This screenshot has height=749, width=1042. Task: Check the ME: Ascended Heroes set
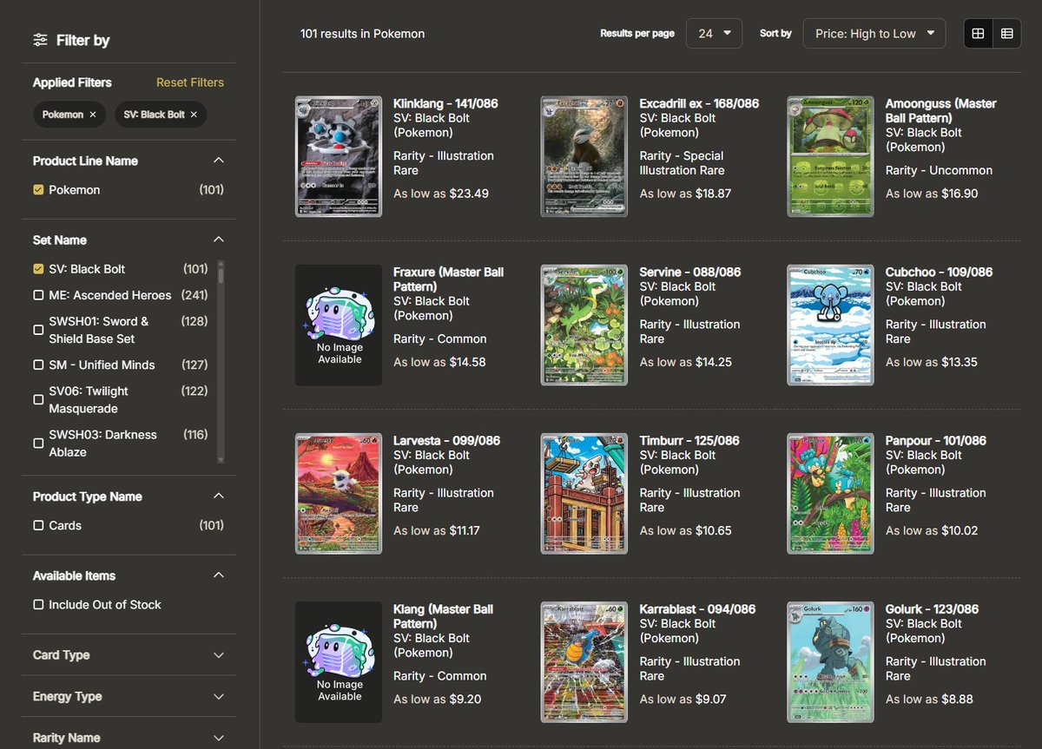click(38, 295)
